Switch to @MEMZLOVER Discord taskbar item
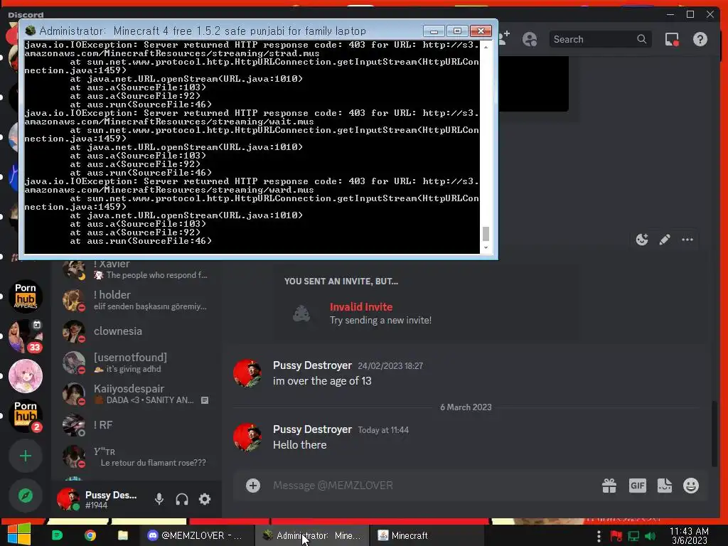Viewport: 728px width, 546px height. coord(196,535)
